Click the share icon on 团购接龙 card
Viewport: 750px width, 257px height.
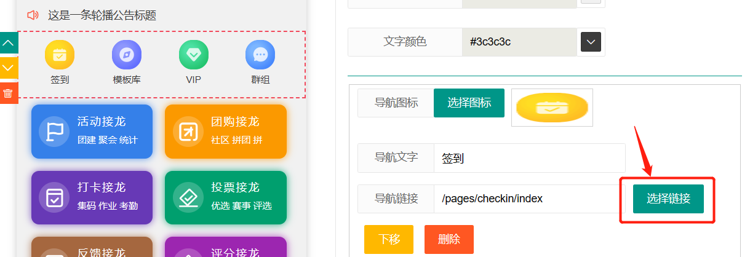click(188, 132)
